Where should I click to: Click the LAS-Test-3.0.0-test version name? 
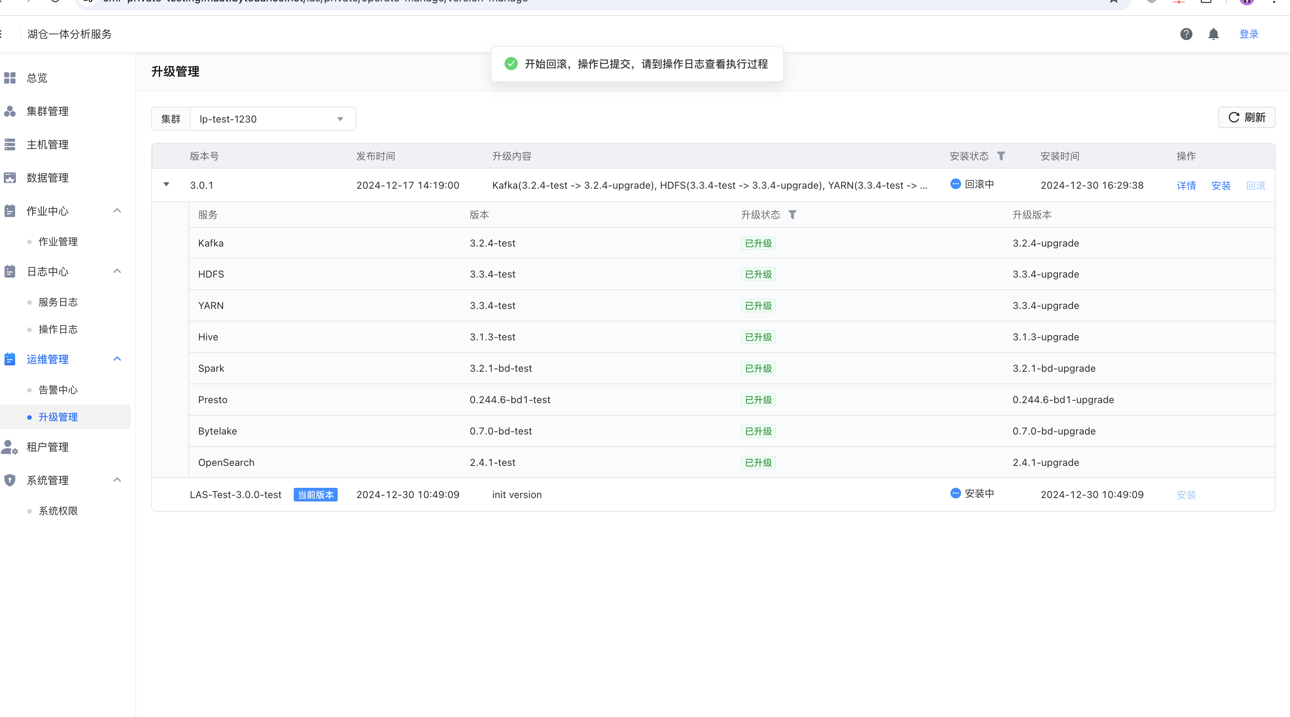click(236, 495)
